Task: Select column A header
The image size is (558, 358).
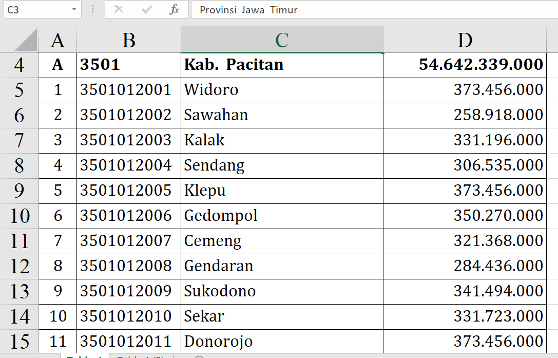Action: (x=57, y=40)
